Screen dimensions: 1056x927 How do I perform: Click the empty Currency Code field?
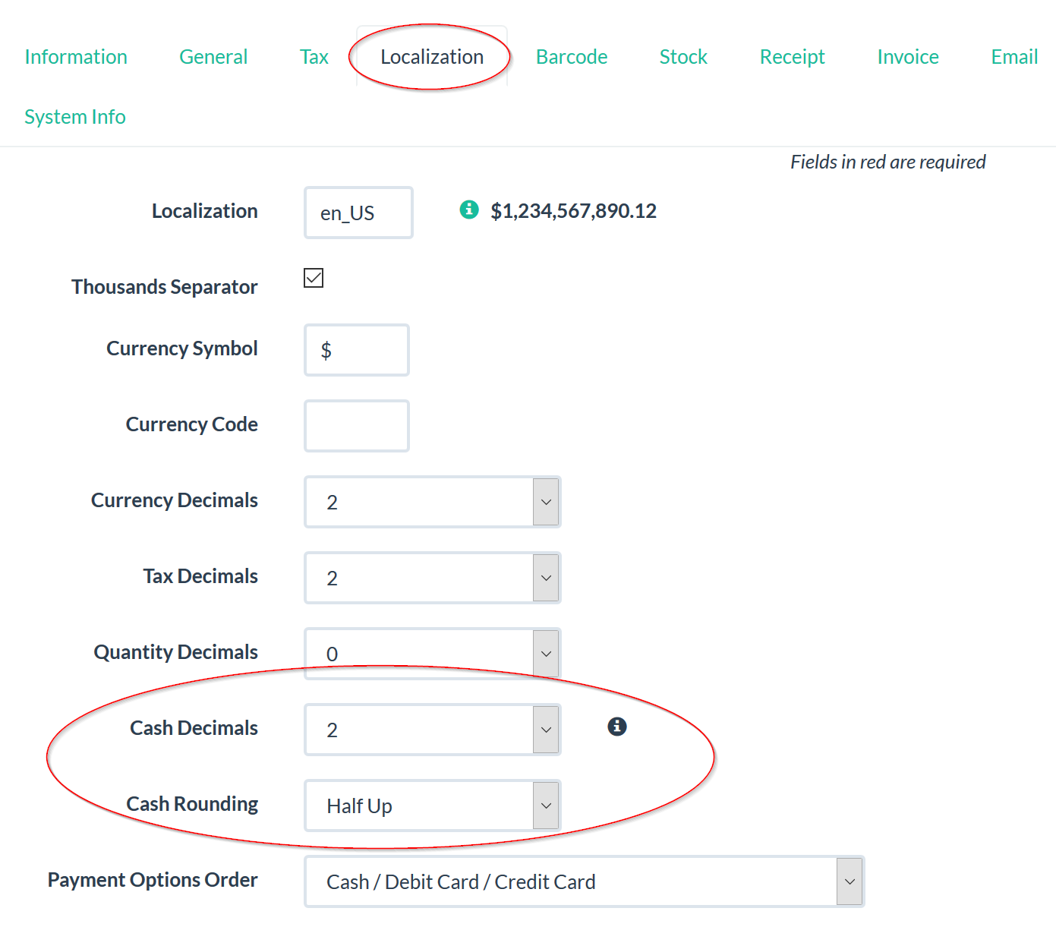(x=356, y=425)
